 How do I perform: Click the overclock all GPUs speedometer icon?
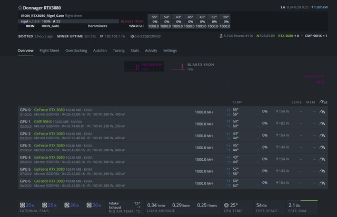coord(323,102)
